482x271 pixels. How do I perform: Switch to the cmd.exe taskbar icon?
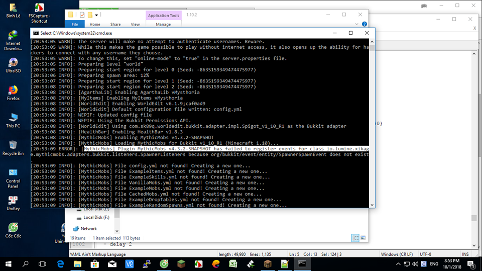[302, 264]
